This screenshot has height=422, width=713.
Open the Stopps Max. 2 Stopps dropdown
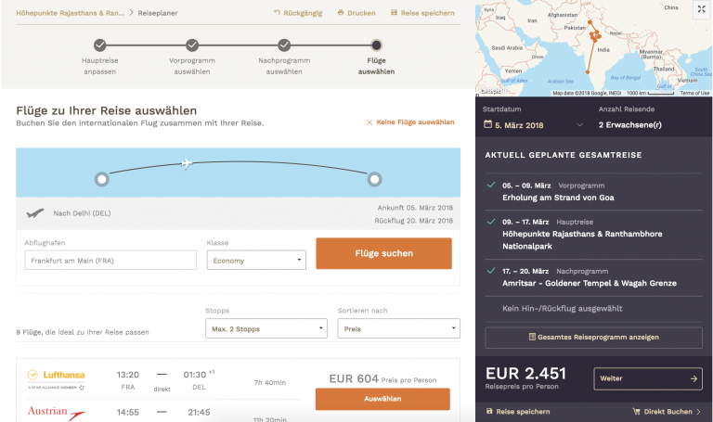tap(266, 328)
